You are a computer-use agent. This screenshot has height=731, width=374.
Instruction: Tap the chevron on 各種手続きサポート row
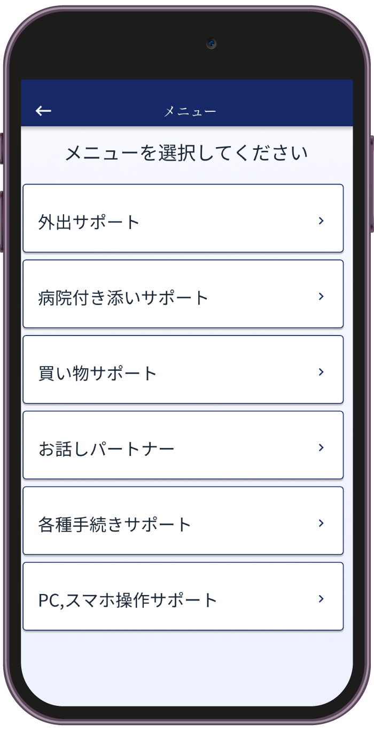click(321, 523)
